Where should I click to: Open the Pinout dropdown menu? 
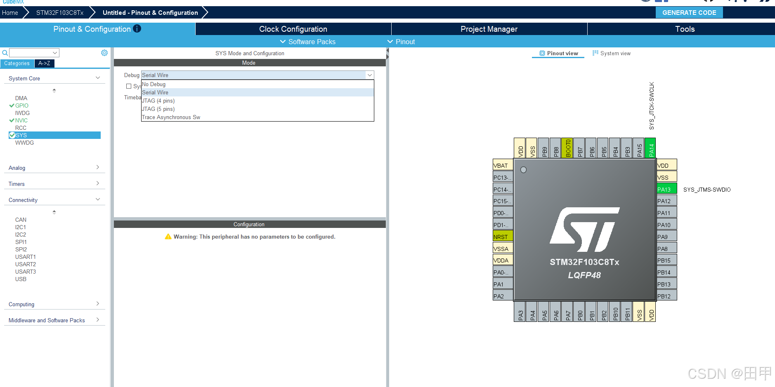click(x=401, y=42)
